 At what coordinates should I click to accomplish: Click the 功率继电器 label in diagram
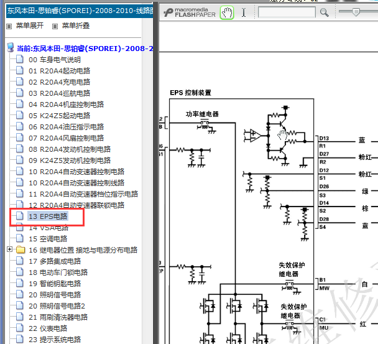pyautogui.click(x=202, y=114)
